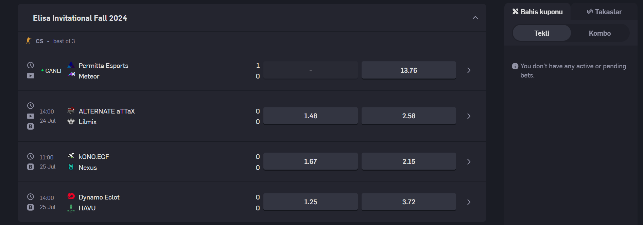The height and width of the screenshot is (225, 643).
Task: Select the Tekli bet type toggle
Action: pyautogui.click(x=541, y=33)
